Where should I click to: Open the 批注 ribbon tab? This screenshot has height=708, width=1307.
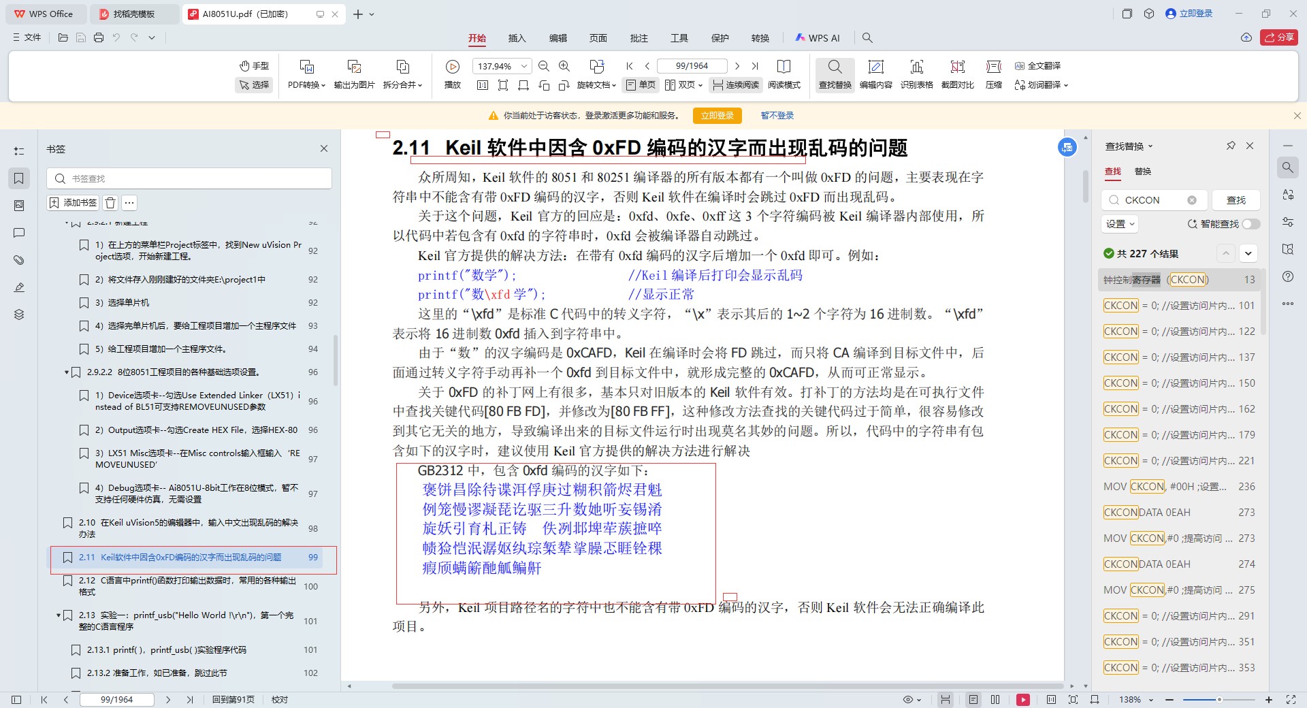click(639, 38)
